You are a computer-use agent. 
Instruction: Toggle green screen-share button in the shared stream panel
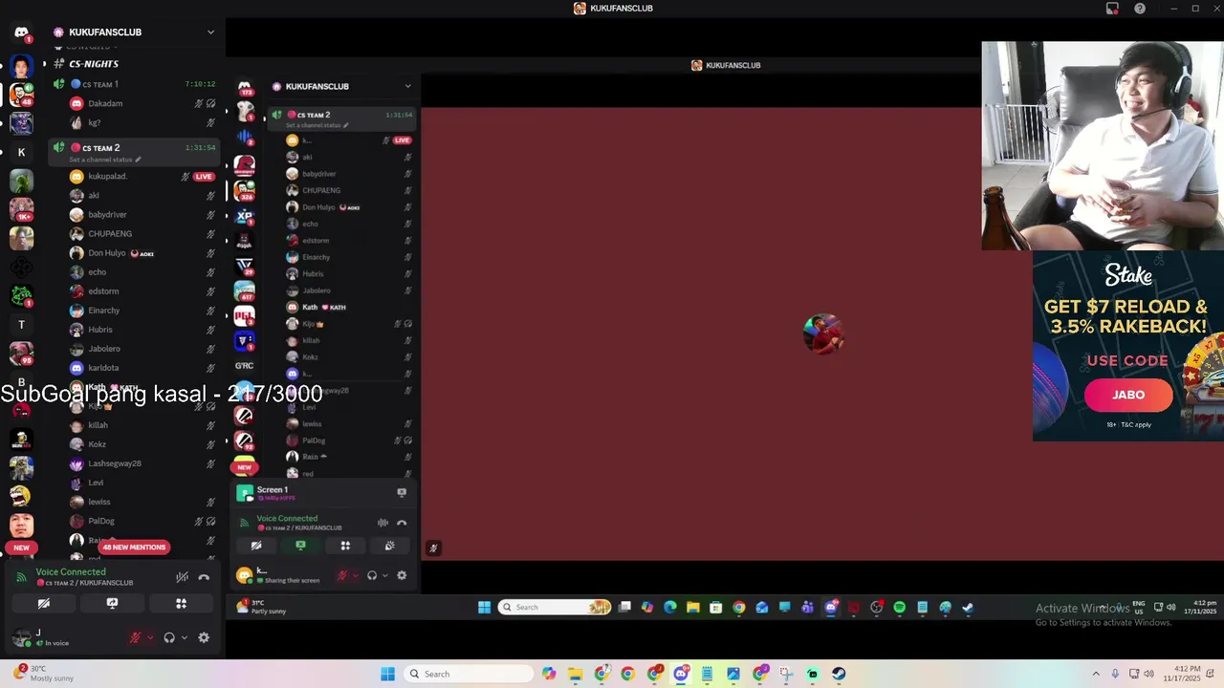[300, 546]
